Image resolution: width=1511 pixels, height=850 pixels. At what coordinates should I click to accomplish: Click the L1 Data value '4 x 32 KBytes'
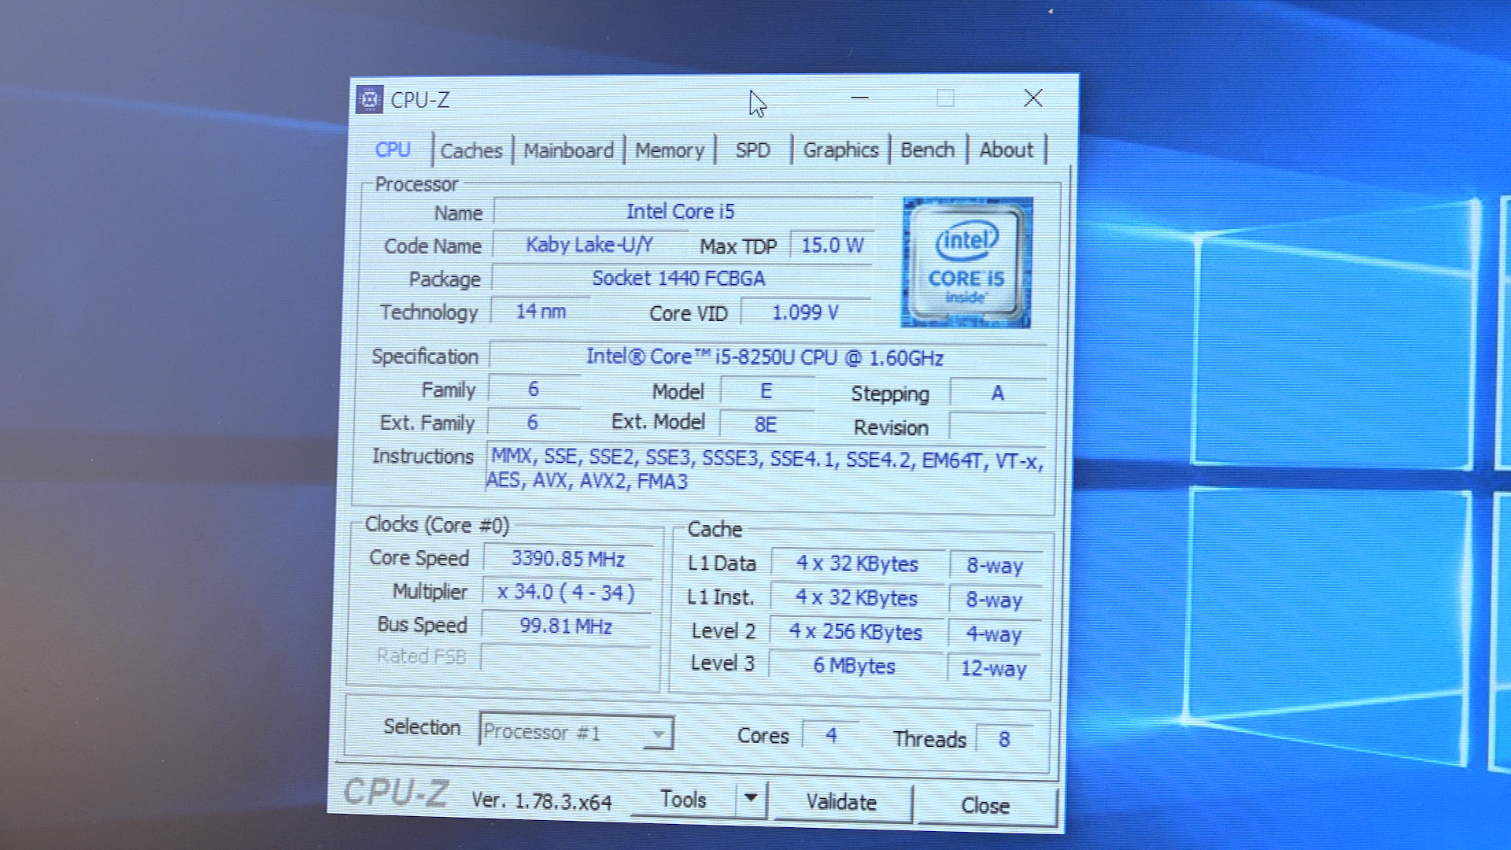point(858,564)
